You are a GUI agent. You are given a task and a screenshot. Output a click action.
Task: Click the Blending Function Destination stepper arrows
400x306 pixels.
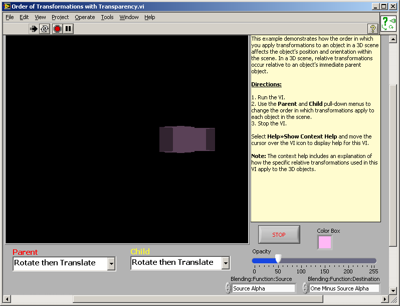tap(305, 288)
